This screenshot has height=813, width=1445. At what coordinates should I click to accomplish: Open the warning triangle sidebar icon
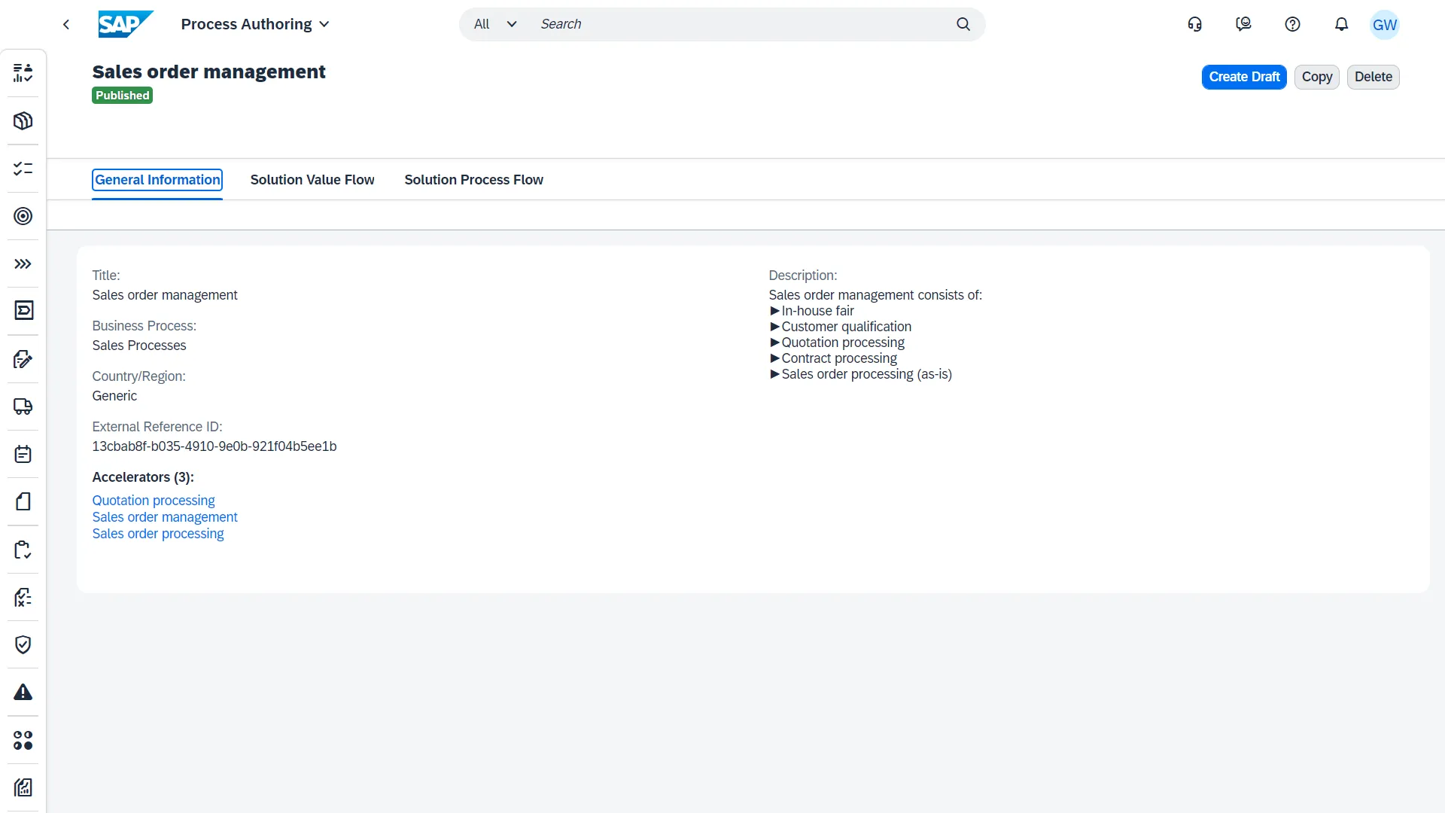coord(23,693)
